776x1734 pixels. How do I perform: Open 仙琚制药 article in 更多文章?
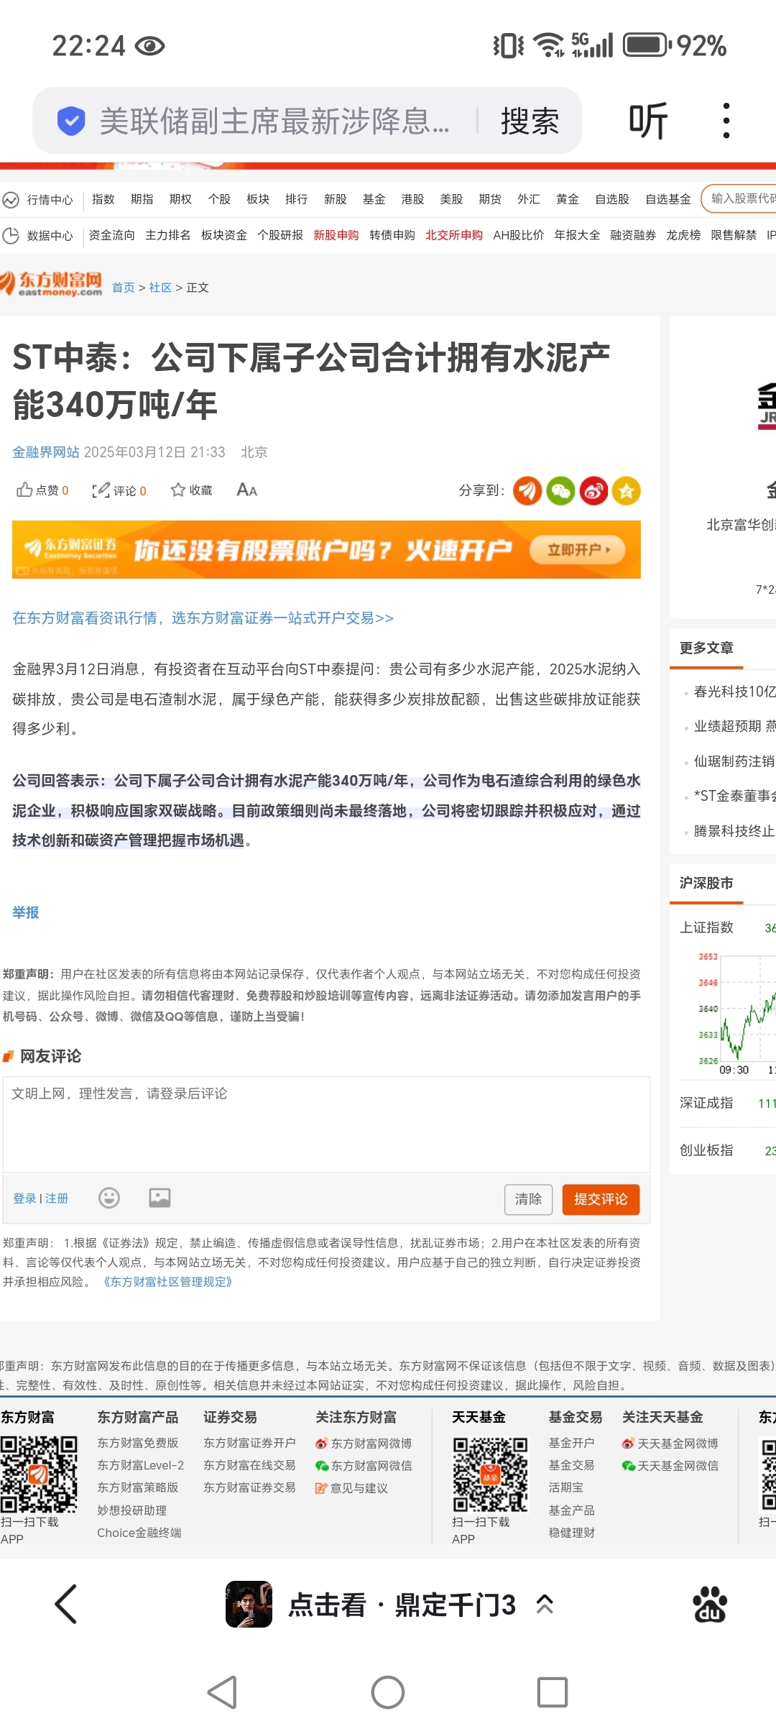coord(734,761)
